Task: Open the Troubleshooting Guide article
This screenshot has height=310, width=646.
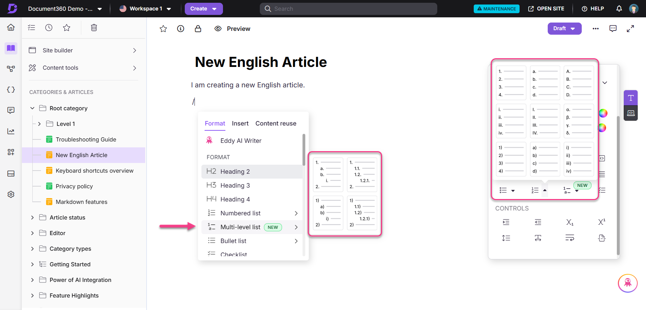Action: pos(86,139)
